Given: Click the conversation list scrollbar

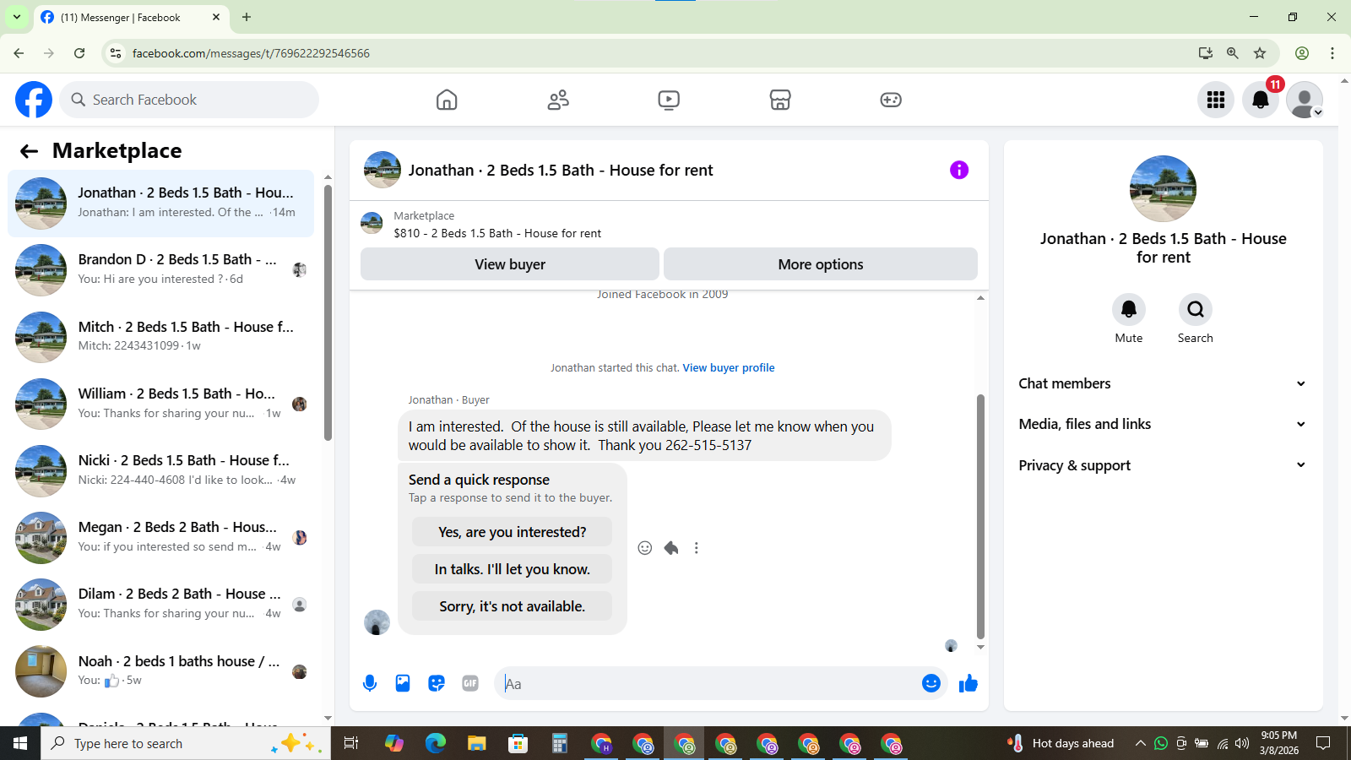Looking at the screenshot, I should click(x=328, y=312).
